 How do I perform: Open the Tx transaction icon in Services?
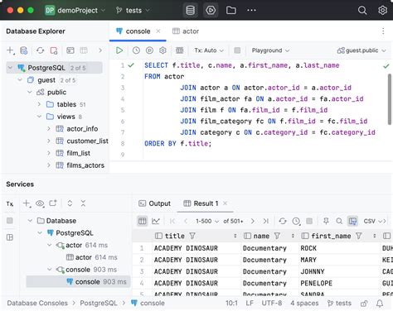10,203
